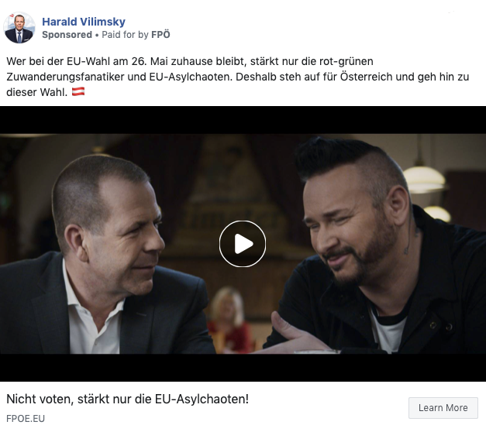This screenshot has width=486, height=432.
Task: Click the Sponsored label
Action: 67,35
